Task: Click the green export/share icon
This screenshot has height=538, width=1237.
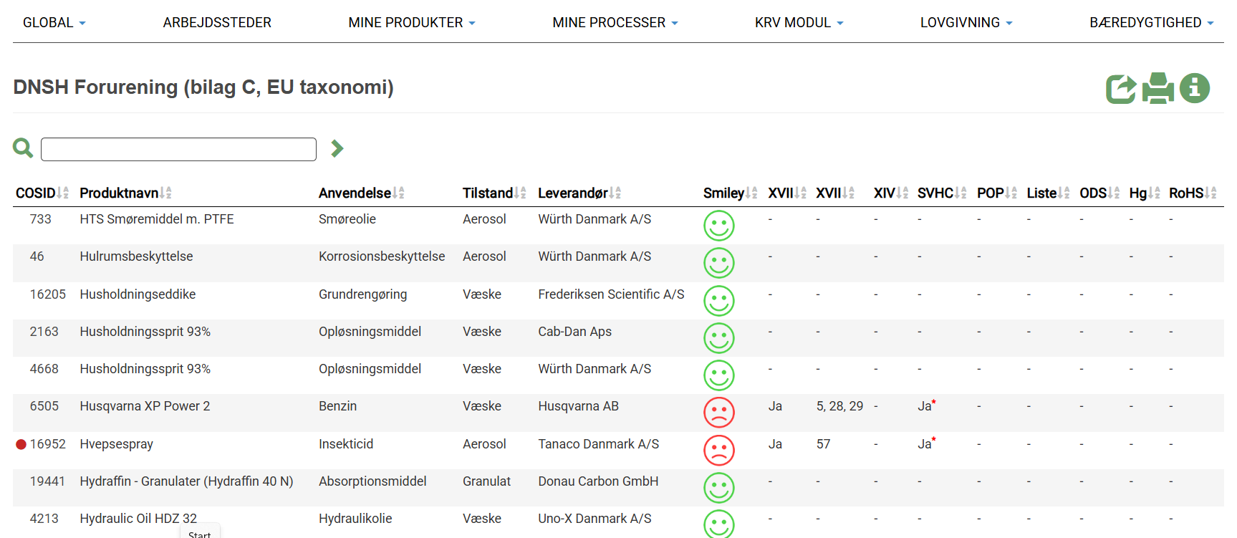Action: 1121,89
